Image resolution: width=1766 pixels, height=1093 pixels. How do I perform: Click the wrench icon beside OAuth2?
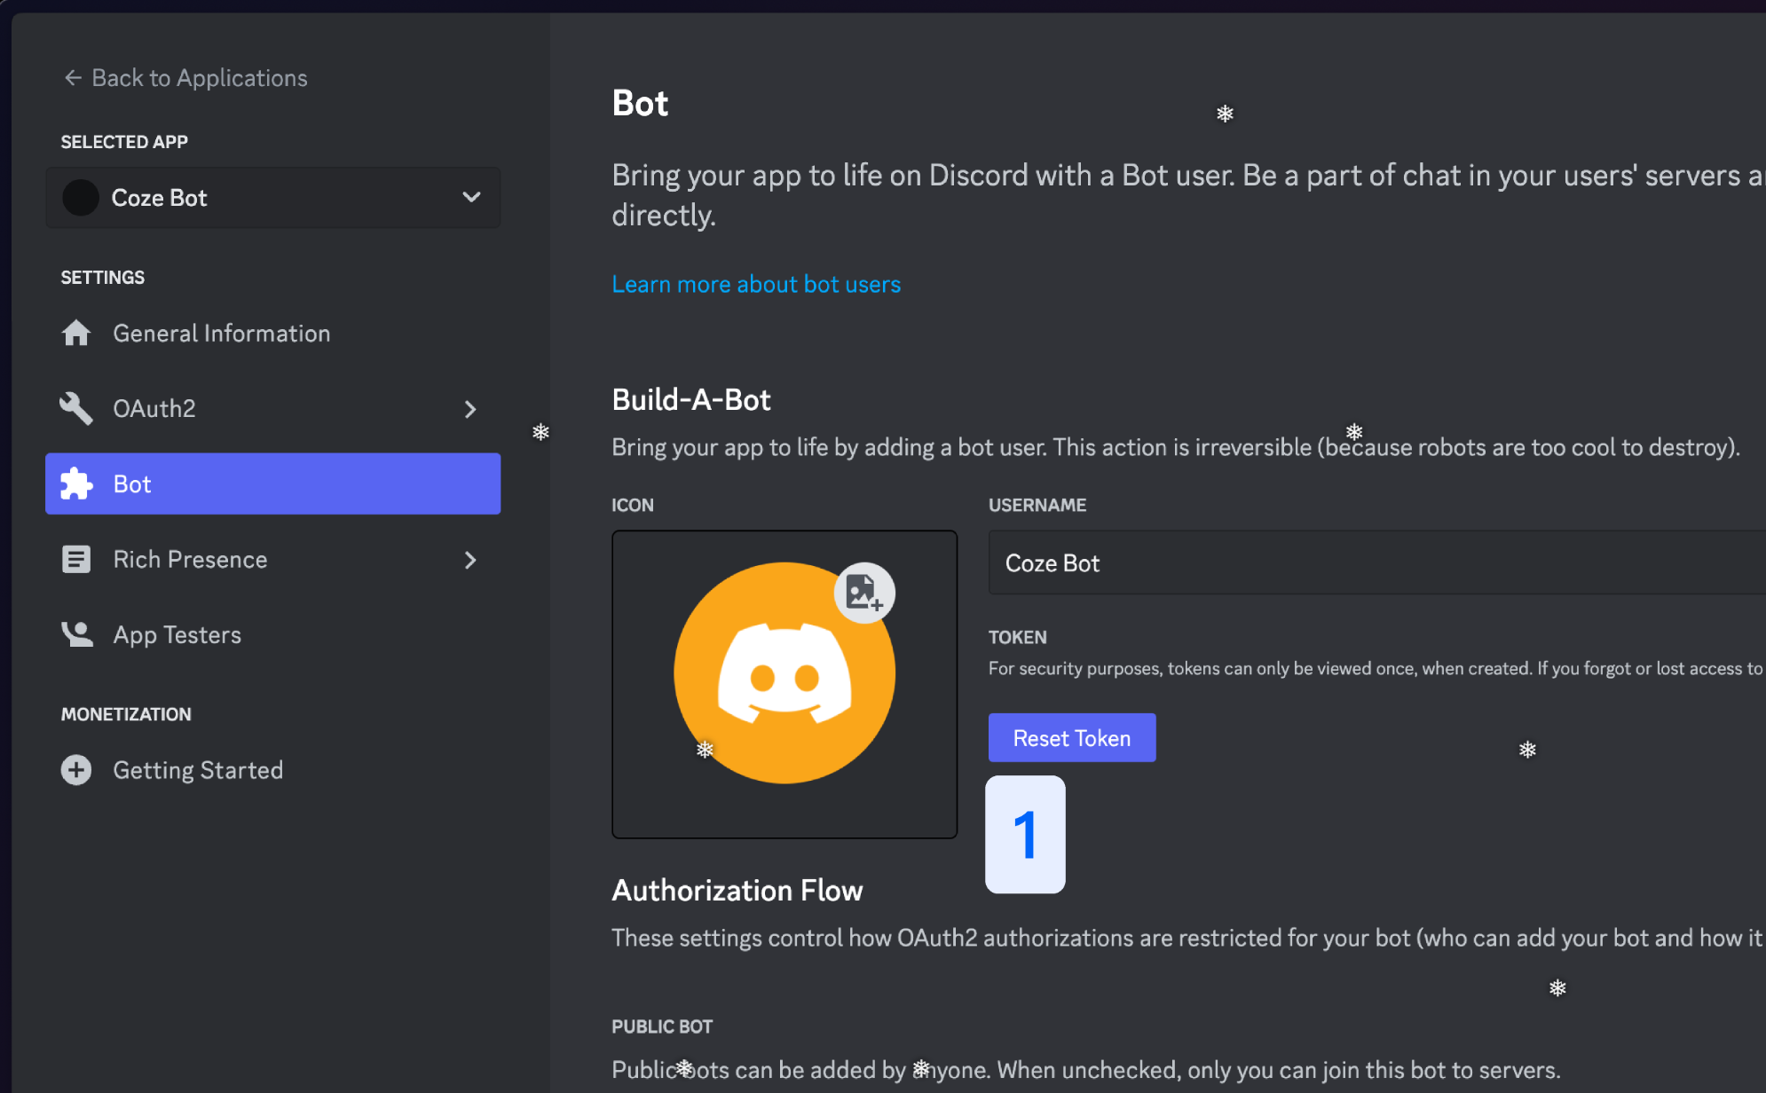tap(76, 409)
